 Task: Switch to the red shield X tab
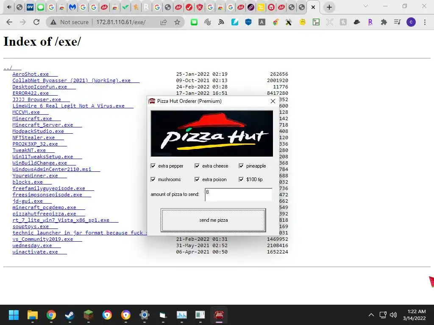click(200, 8)
